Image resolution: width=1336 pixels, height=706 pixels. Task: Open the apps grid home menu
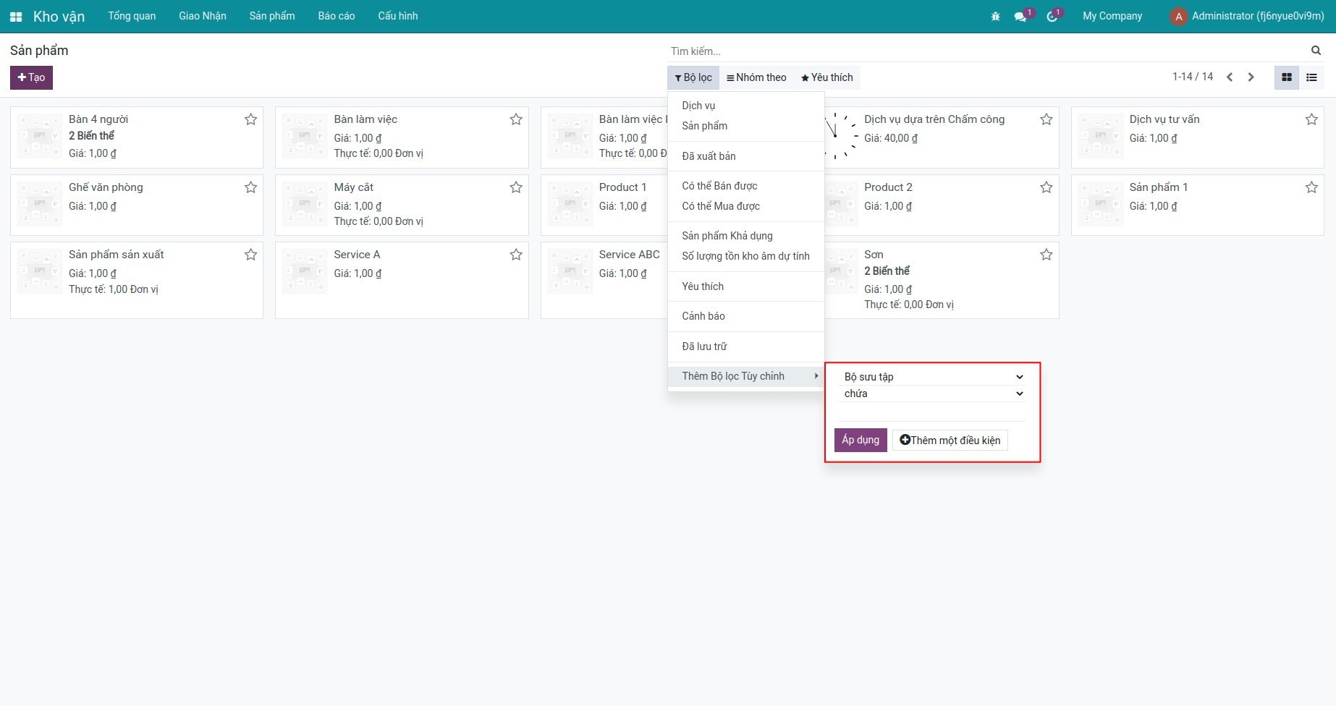pyautogui.click(x=16, y=17)
